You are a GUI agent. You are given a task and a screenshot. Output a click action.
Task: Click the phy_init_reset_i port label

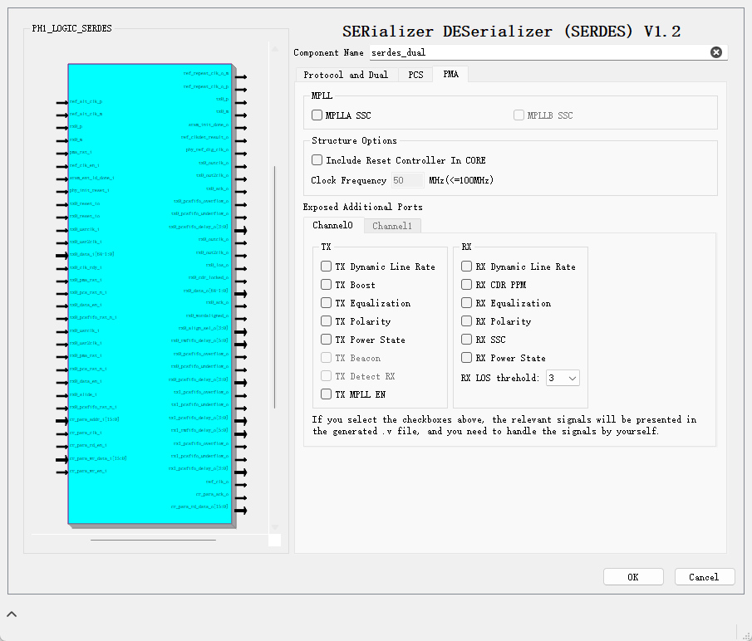tap(89, 190)
